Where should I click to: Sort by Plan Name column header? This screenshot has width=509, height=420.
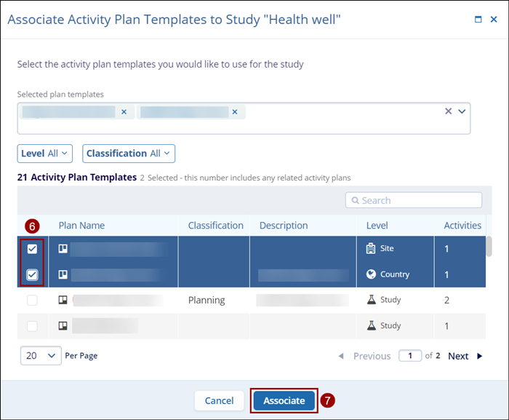81,226
